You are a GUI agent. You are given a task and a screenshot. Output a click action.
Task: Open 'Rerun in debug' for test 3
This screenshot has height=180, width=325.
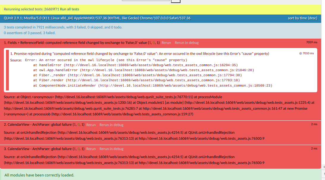(x=111, y=149)
